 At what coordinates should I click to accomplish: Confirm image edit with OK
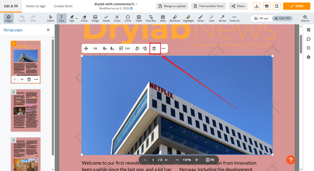(95, 49)
